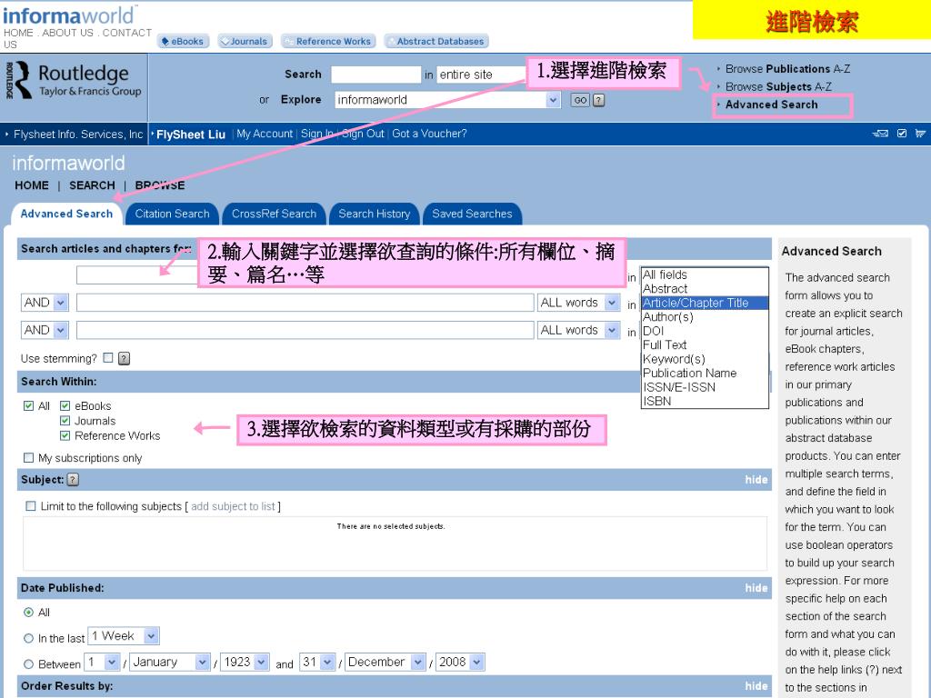931x698 pixels.
Task: Select Abstract in the field list
Action: coord(705,288)
